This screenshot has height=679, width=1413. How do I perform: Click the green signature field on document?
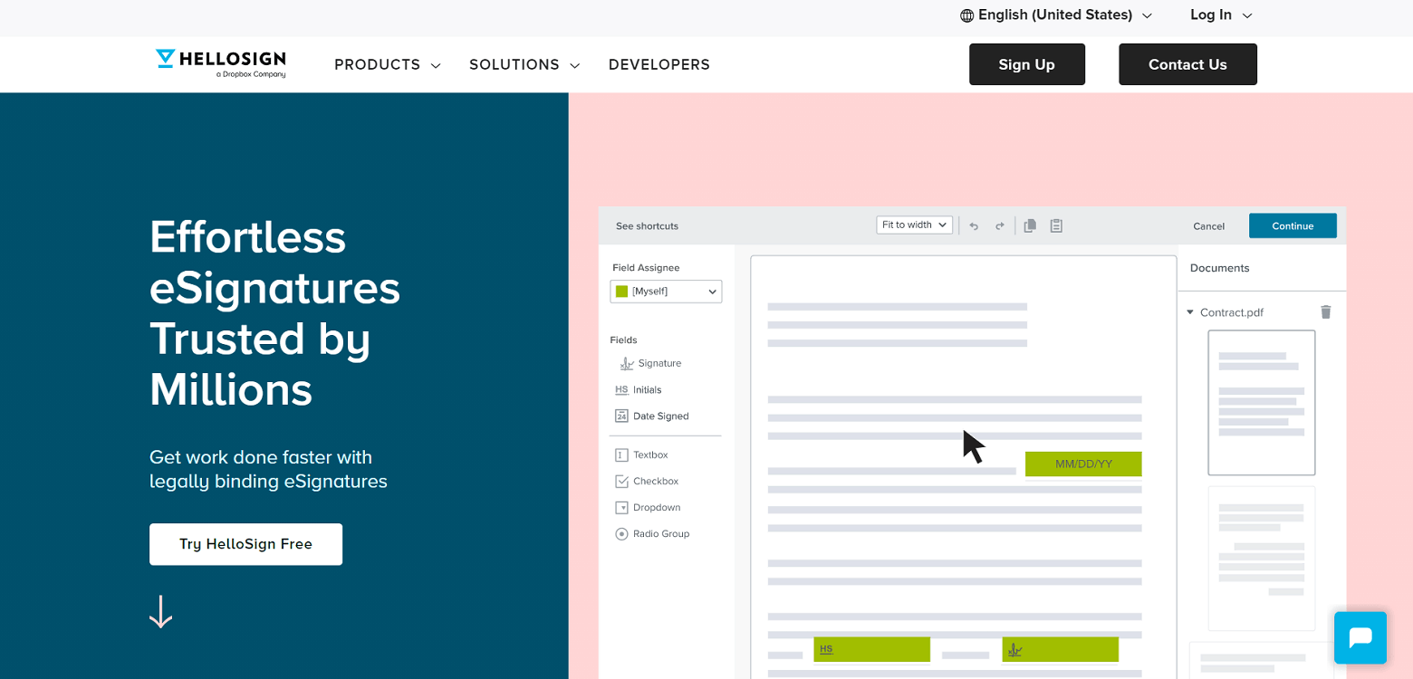[1060, 649]
